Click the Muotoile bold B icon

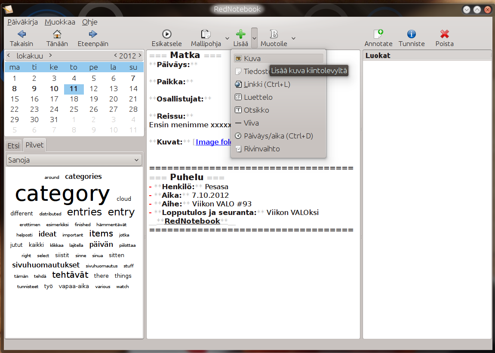click(274, 34)
